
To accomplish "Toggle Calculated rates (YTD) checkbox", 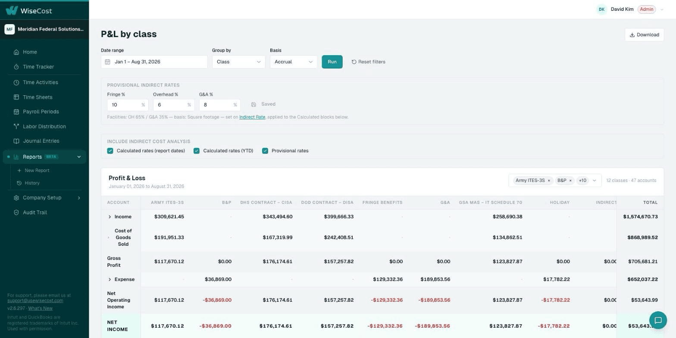I will coord(197,151).
